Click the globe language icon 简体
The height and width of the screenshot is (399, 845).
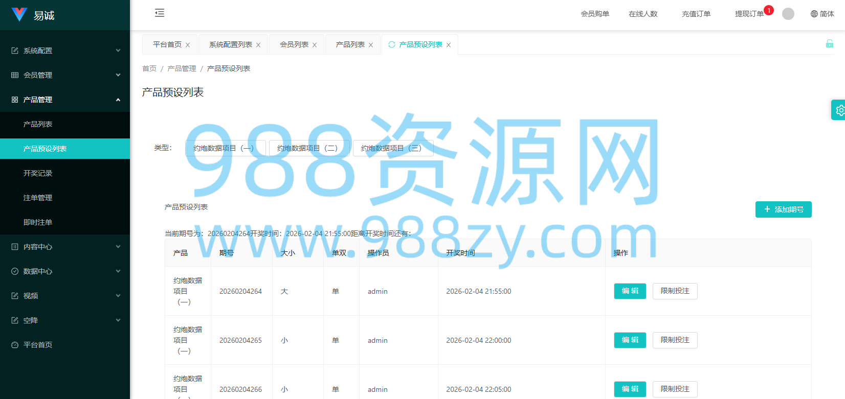coord(822,14)
